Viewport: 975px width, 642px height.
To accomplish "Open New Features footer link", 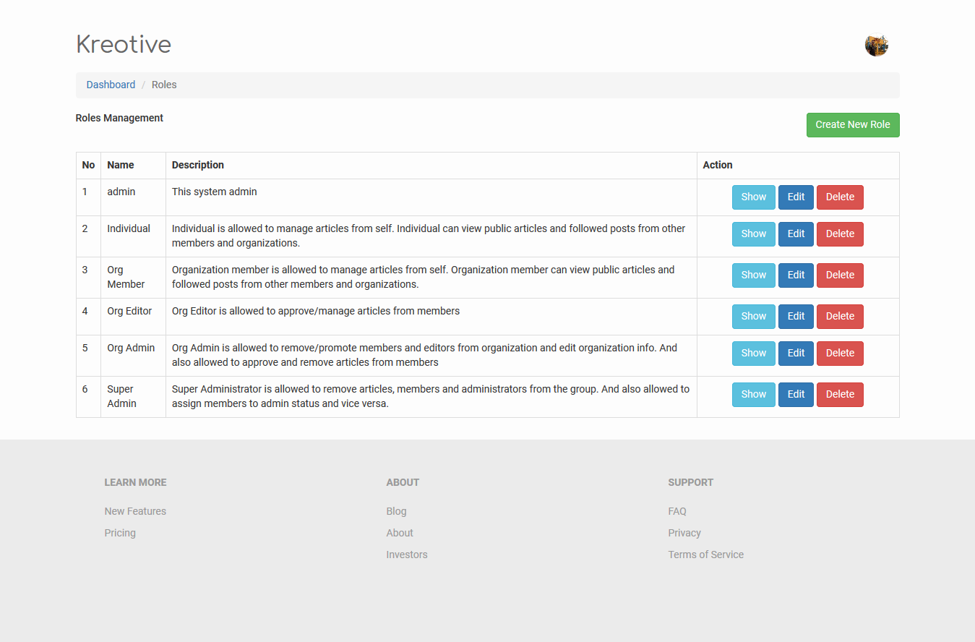I will 135,511.
